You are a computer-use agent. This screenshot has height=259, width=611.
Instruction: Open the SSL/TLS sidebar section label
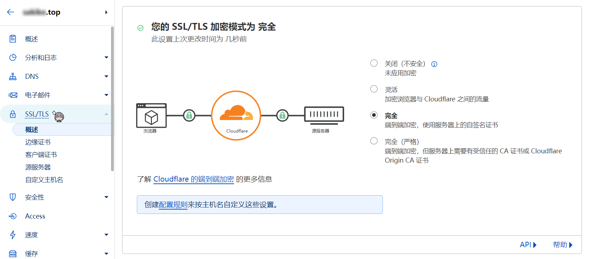point(37,114)
